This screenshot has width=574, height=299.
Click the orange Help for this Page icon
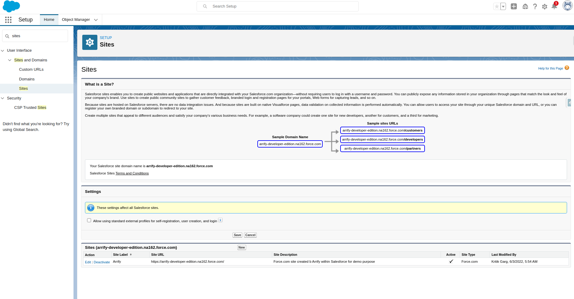coord(567,68)
